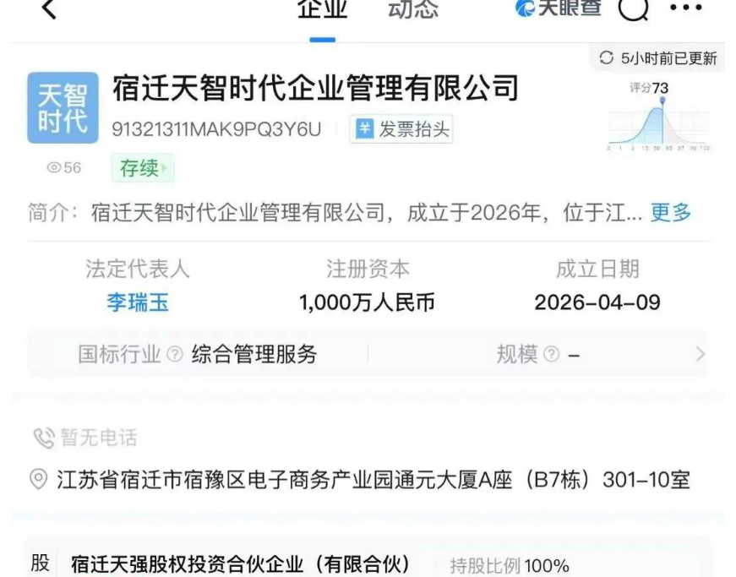
Task: Tap the 天眼查 logo
Action: click(558, 8)
